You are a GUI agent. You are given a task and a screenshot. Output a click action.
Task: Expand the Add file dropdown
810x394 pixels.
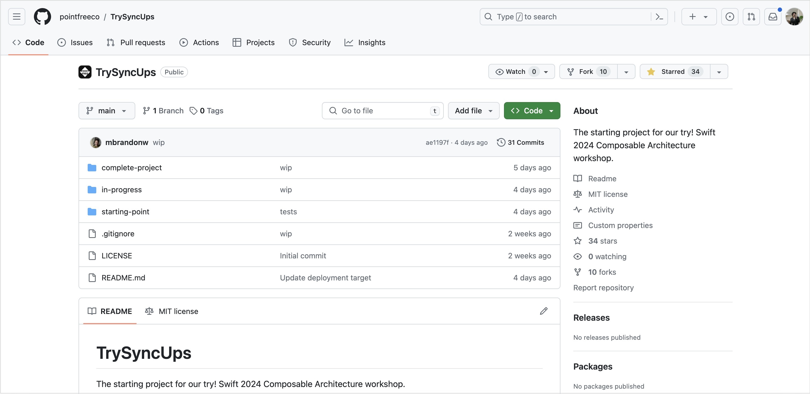tap(473, 110)
